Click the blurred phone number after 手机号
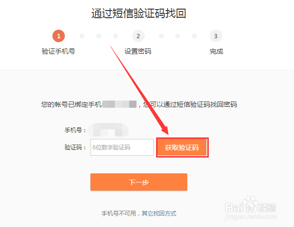Viewport: 294px width, 227px height. point(108,130)
